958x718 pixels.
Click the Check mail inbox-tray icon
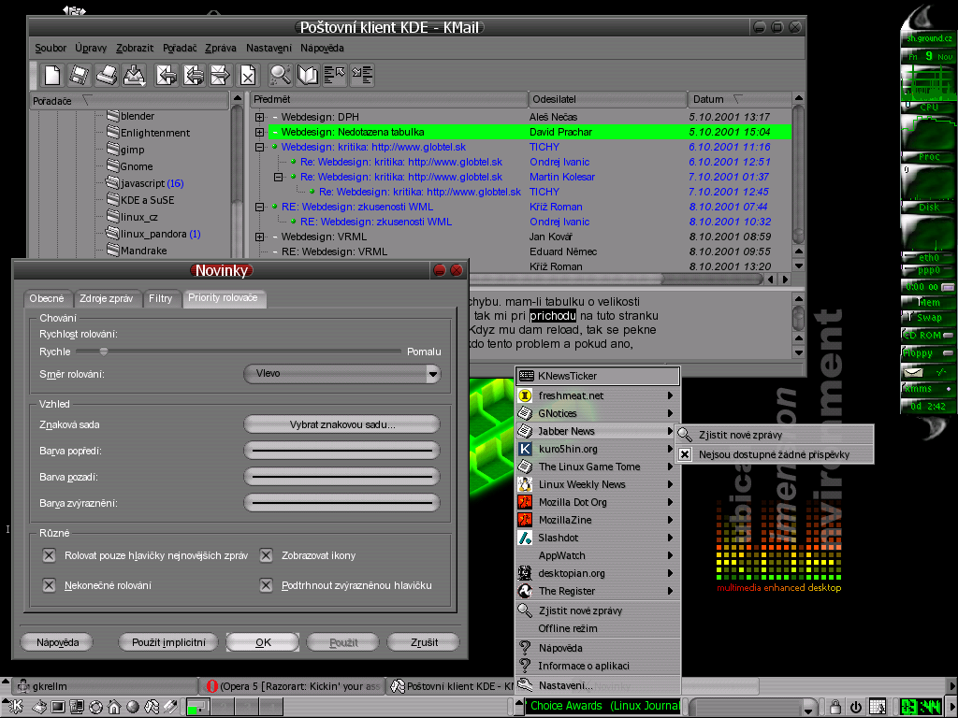tap(134, 75)
